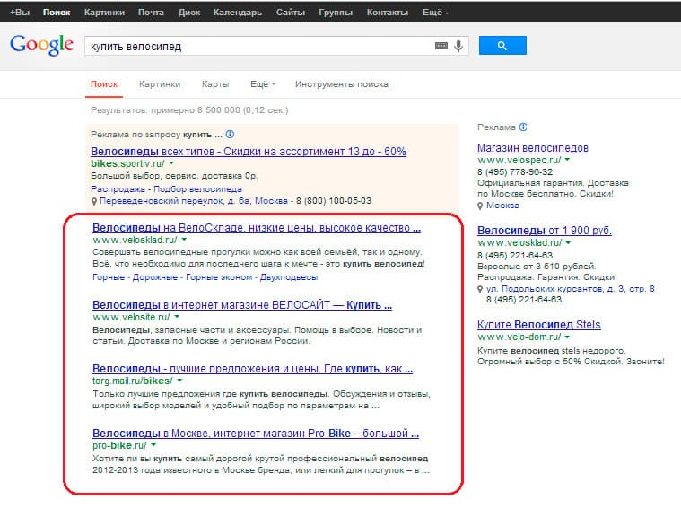This screenshot has height=508, width=681.
Task: Open result 'Велосипеды в интернет магазине ВЕЛОСАЙТ'
Action: (x=242, y=305)
